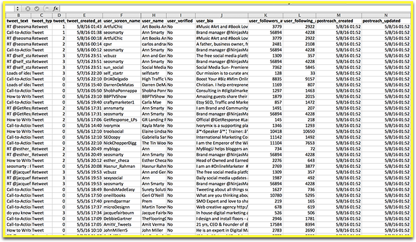The height and width of the screenshot is (242, 416).
Task: Select the NickChopperDigg screen name cell
Action: pos(122,143)
